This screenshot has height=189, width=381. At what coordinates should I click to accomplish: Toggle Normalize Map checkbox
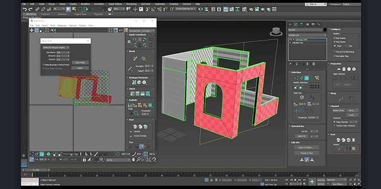point(334,56)
